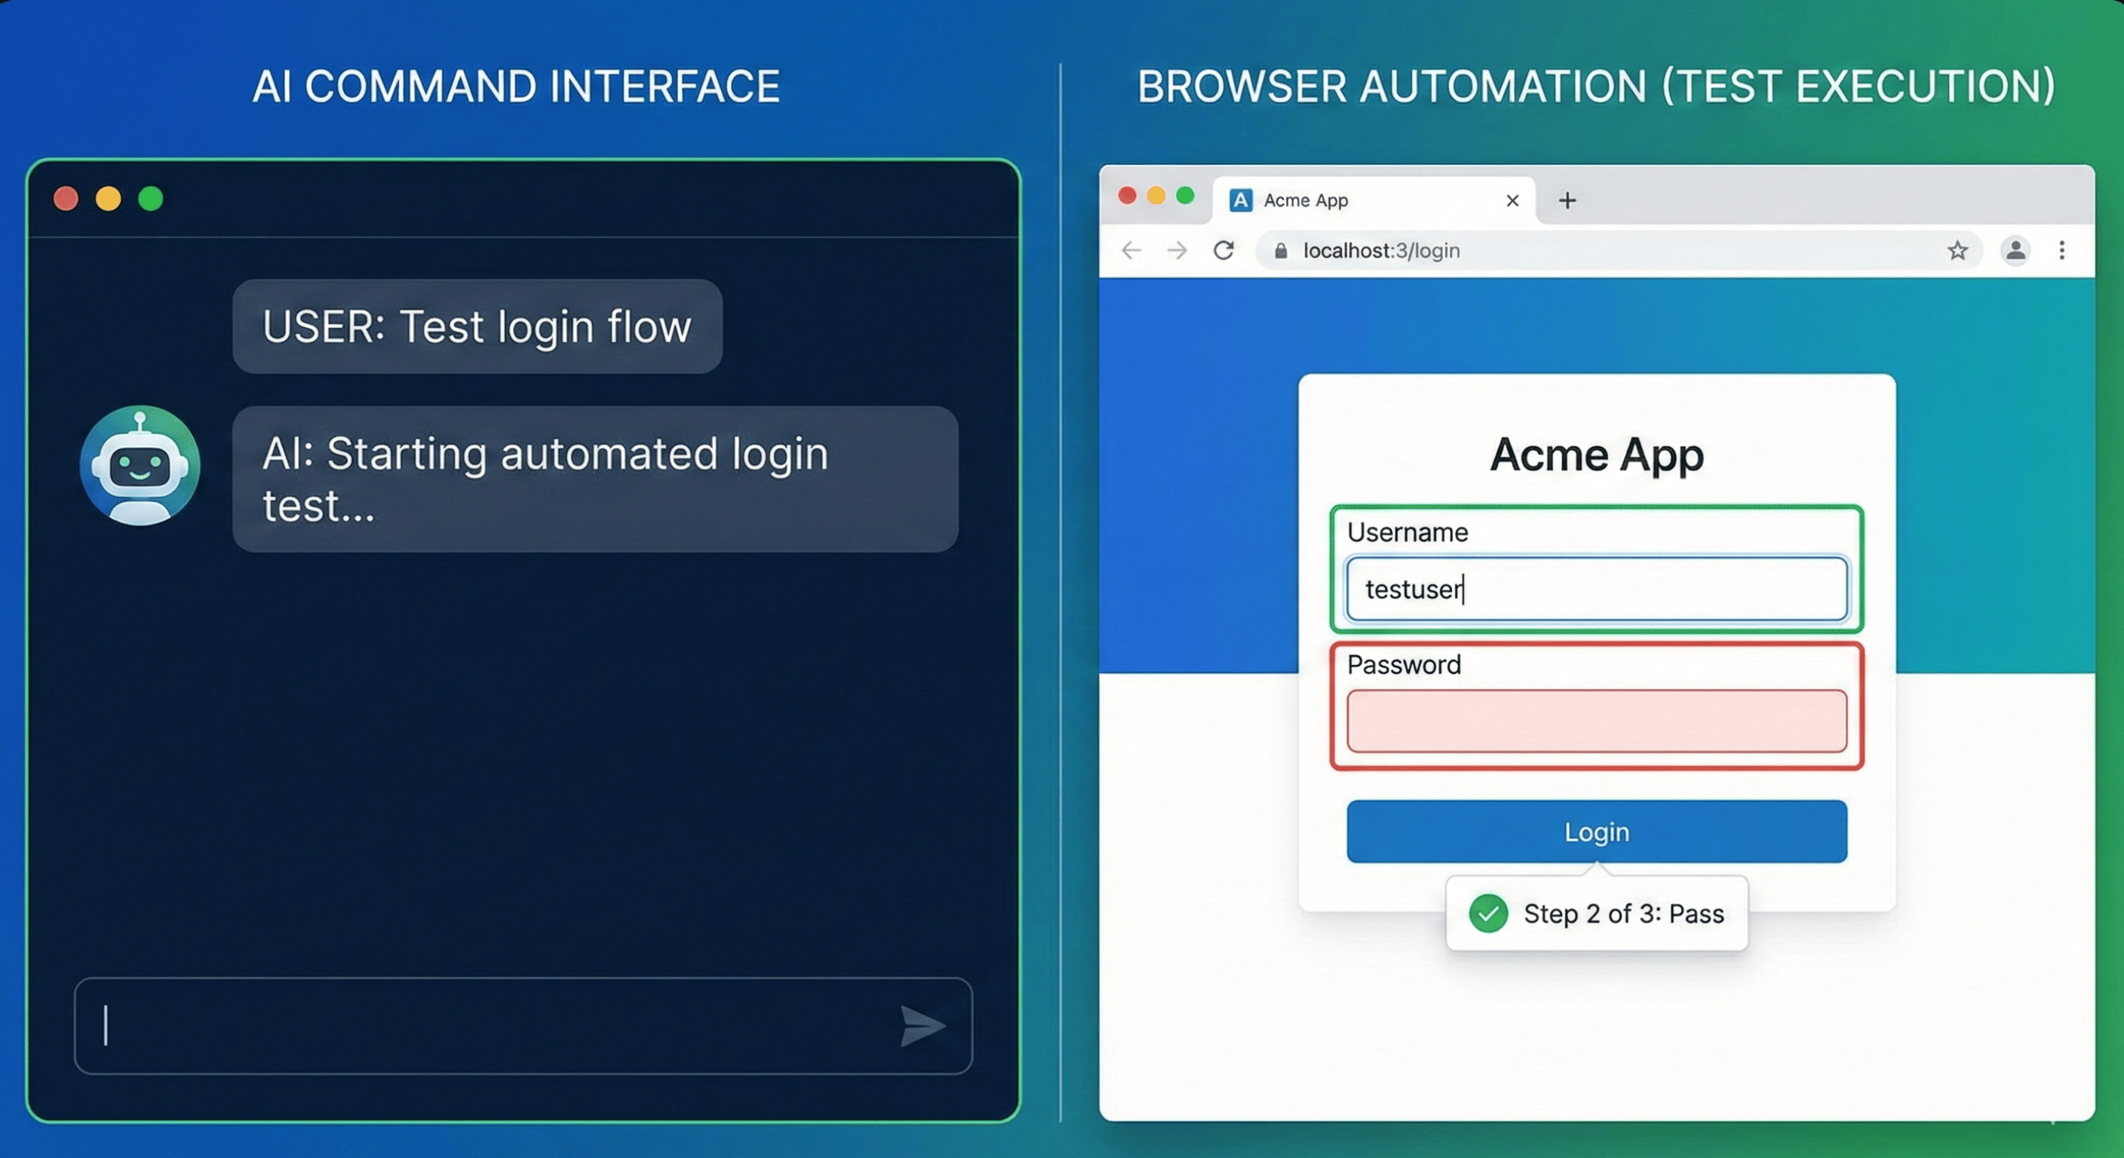The height and width of the screenshot is (1158, 2124).
Task: Bookmark page with the star icon
Action: coord(1957,250)
